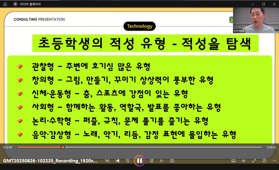
Task: Click the seek bar playhead
Action: tap(63, 147)
